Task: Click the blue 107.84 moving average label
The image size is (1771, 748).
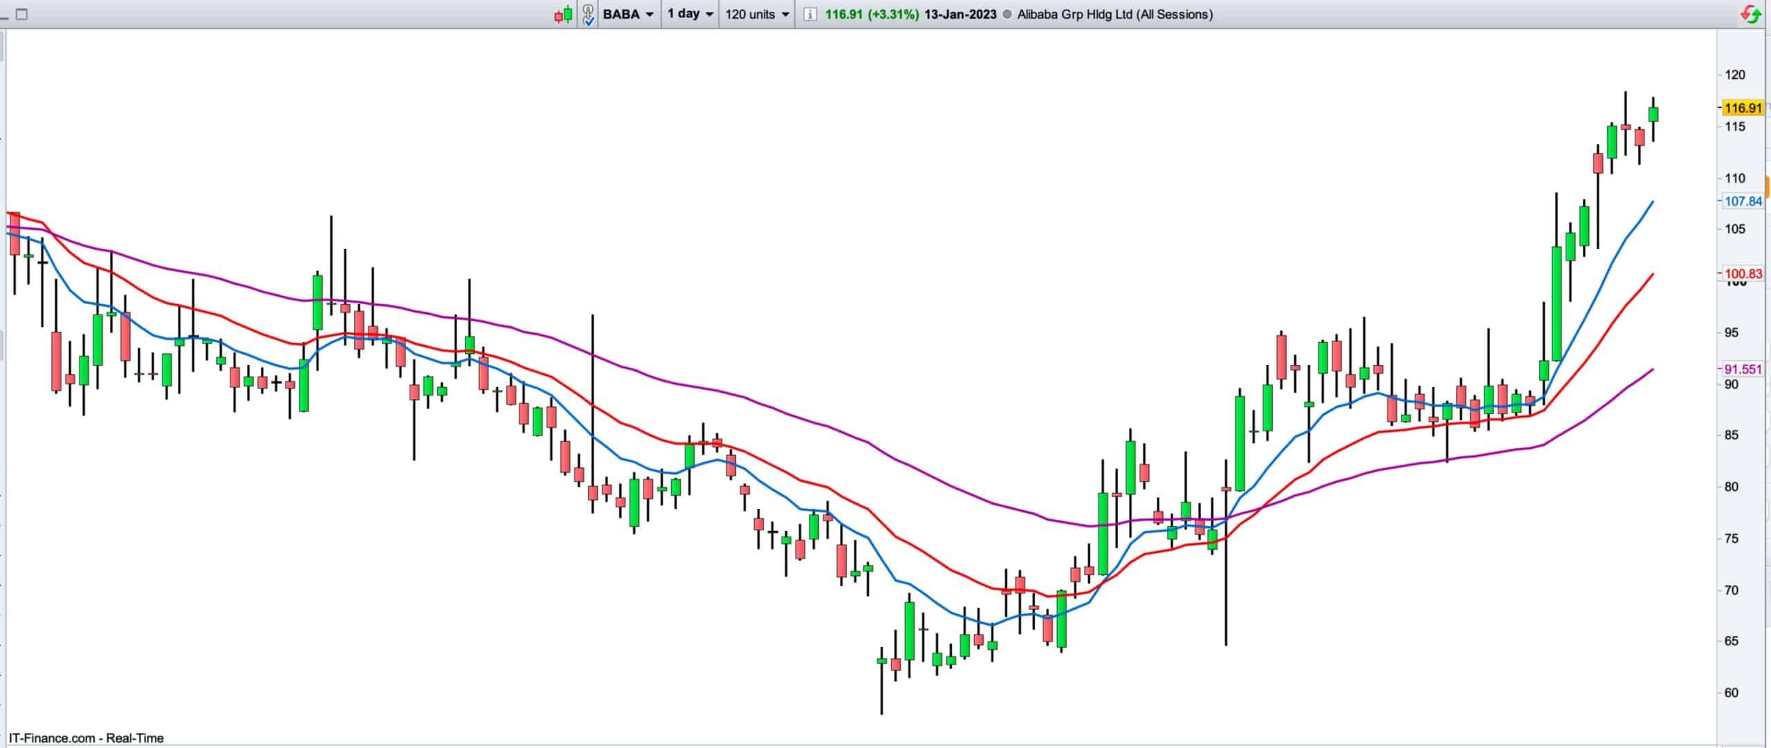Action: (x=1743, y=201)
